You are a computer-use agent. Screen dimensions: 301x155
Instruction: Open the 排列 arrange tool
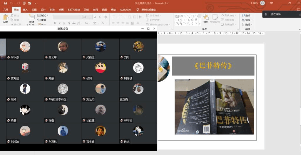(x=206, y=18)
